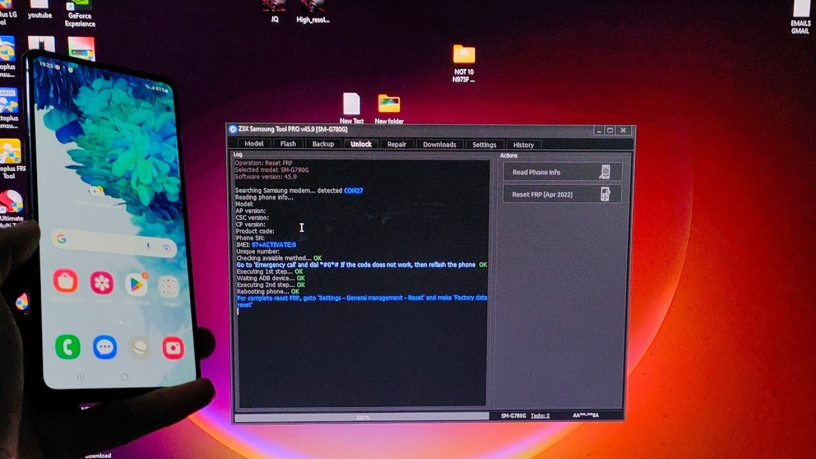
Task: Click the 100% progress bar
Action: pyautogui.click(x=361, y=417)
